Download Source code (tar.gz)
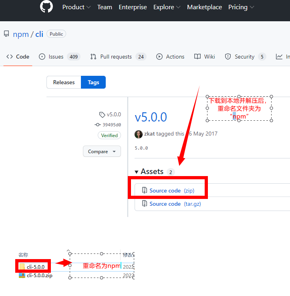290x296 pixels. [175, 204]
